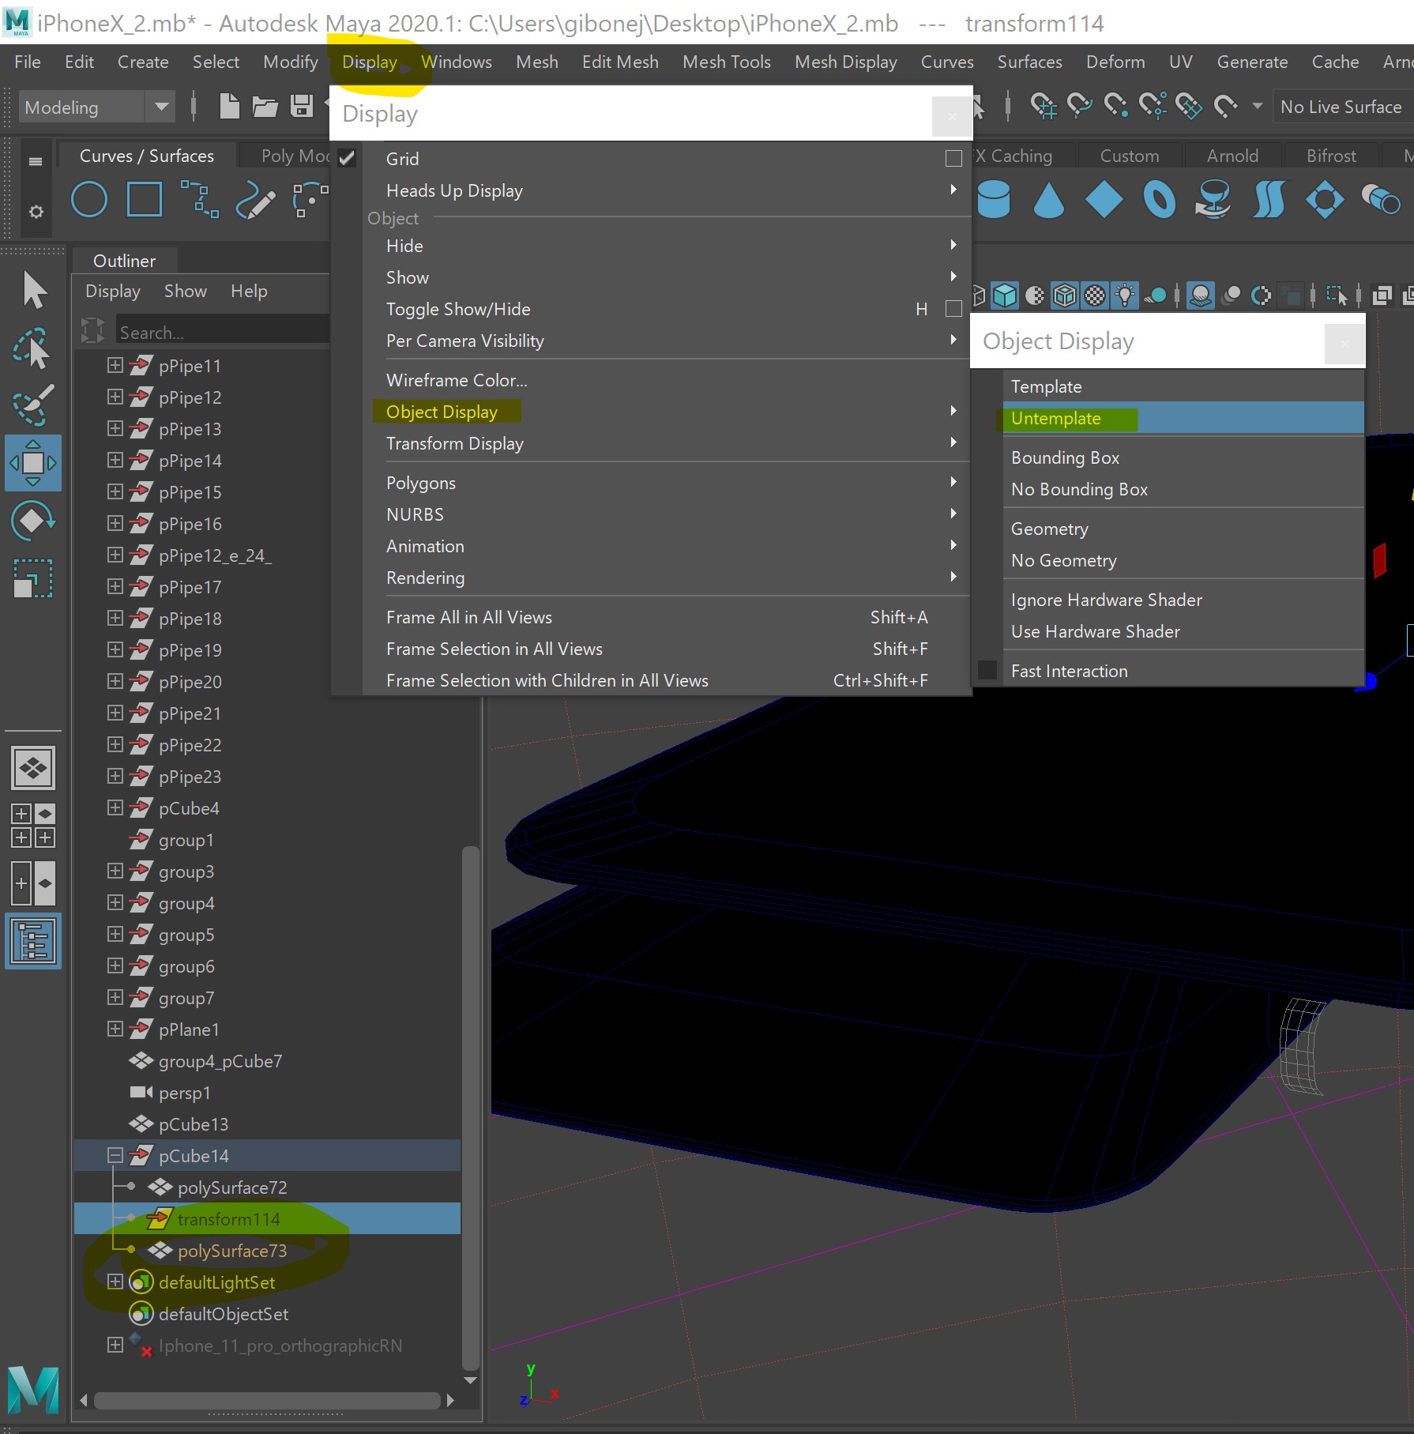Enable shadows display in the viewport bar
Screen dimensions: 1414x1434
pyautogui.click(x=1200, y=295)
